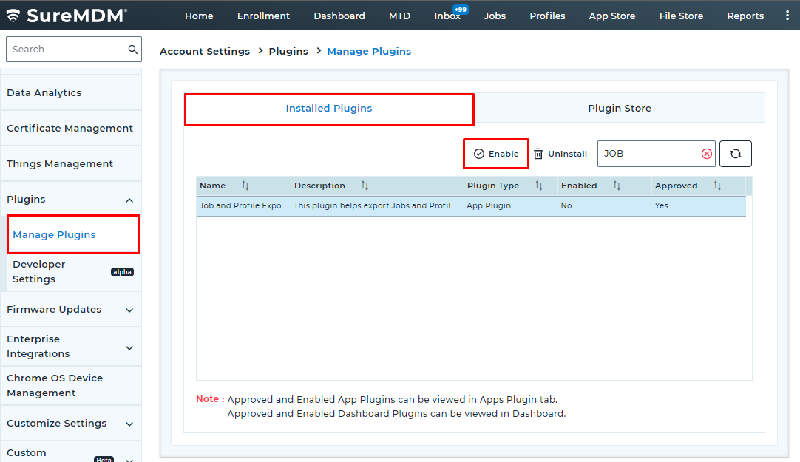The image size is (800, 462).
Task: Select the Job and Profile Export plugin row
Action: click(x=370, y=205)
